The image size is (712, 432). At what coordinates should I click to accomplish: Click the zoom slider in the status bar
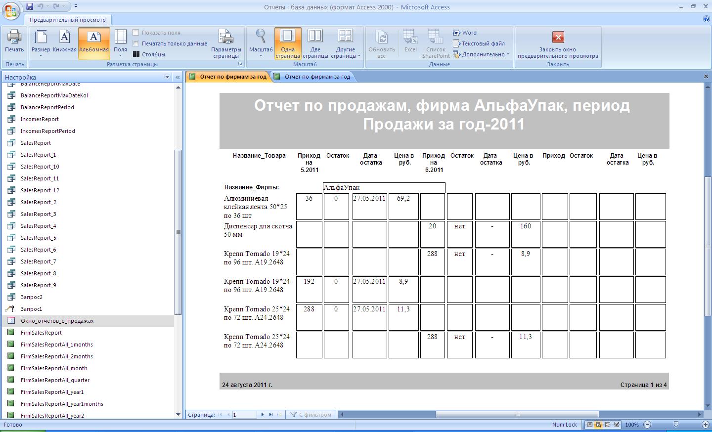click(x=676, y=425)
